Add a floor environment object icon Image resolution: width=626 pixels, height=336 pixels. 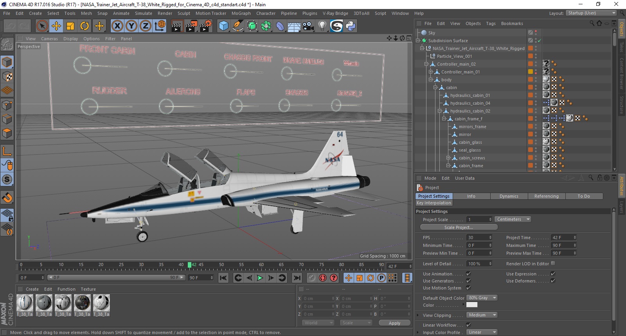(294, 26)
